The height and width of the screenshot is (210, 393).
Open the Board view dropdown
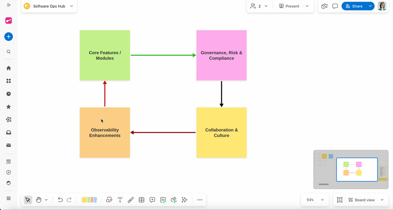click(x=366, y=200)
